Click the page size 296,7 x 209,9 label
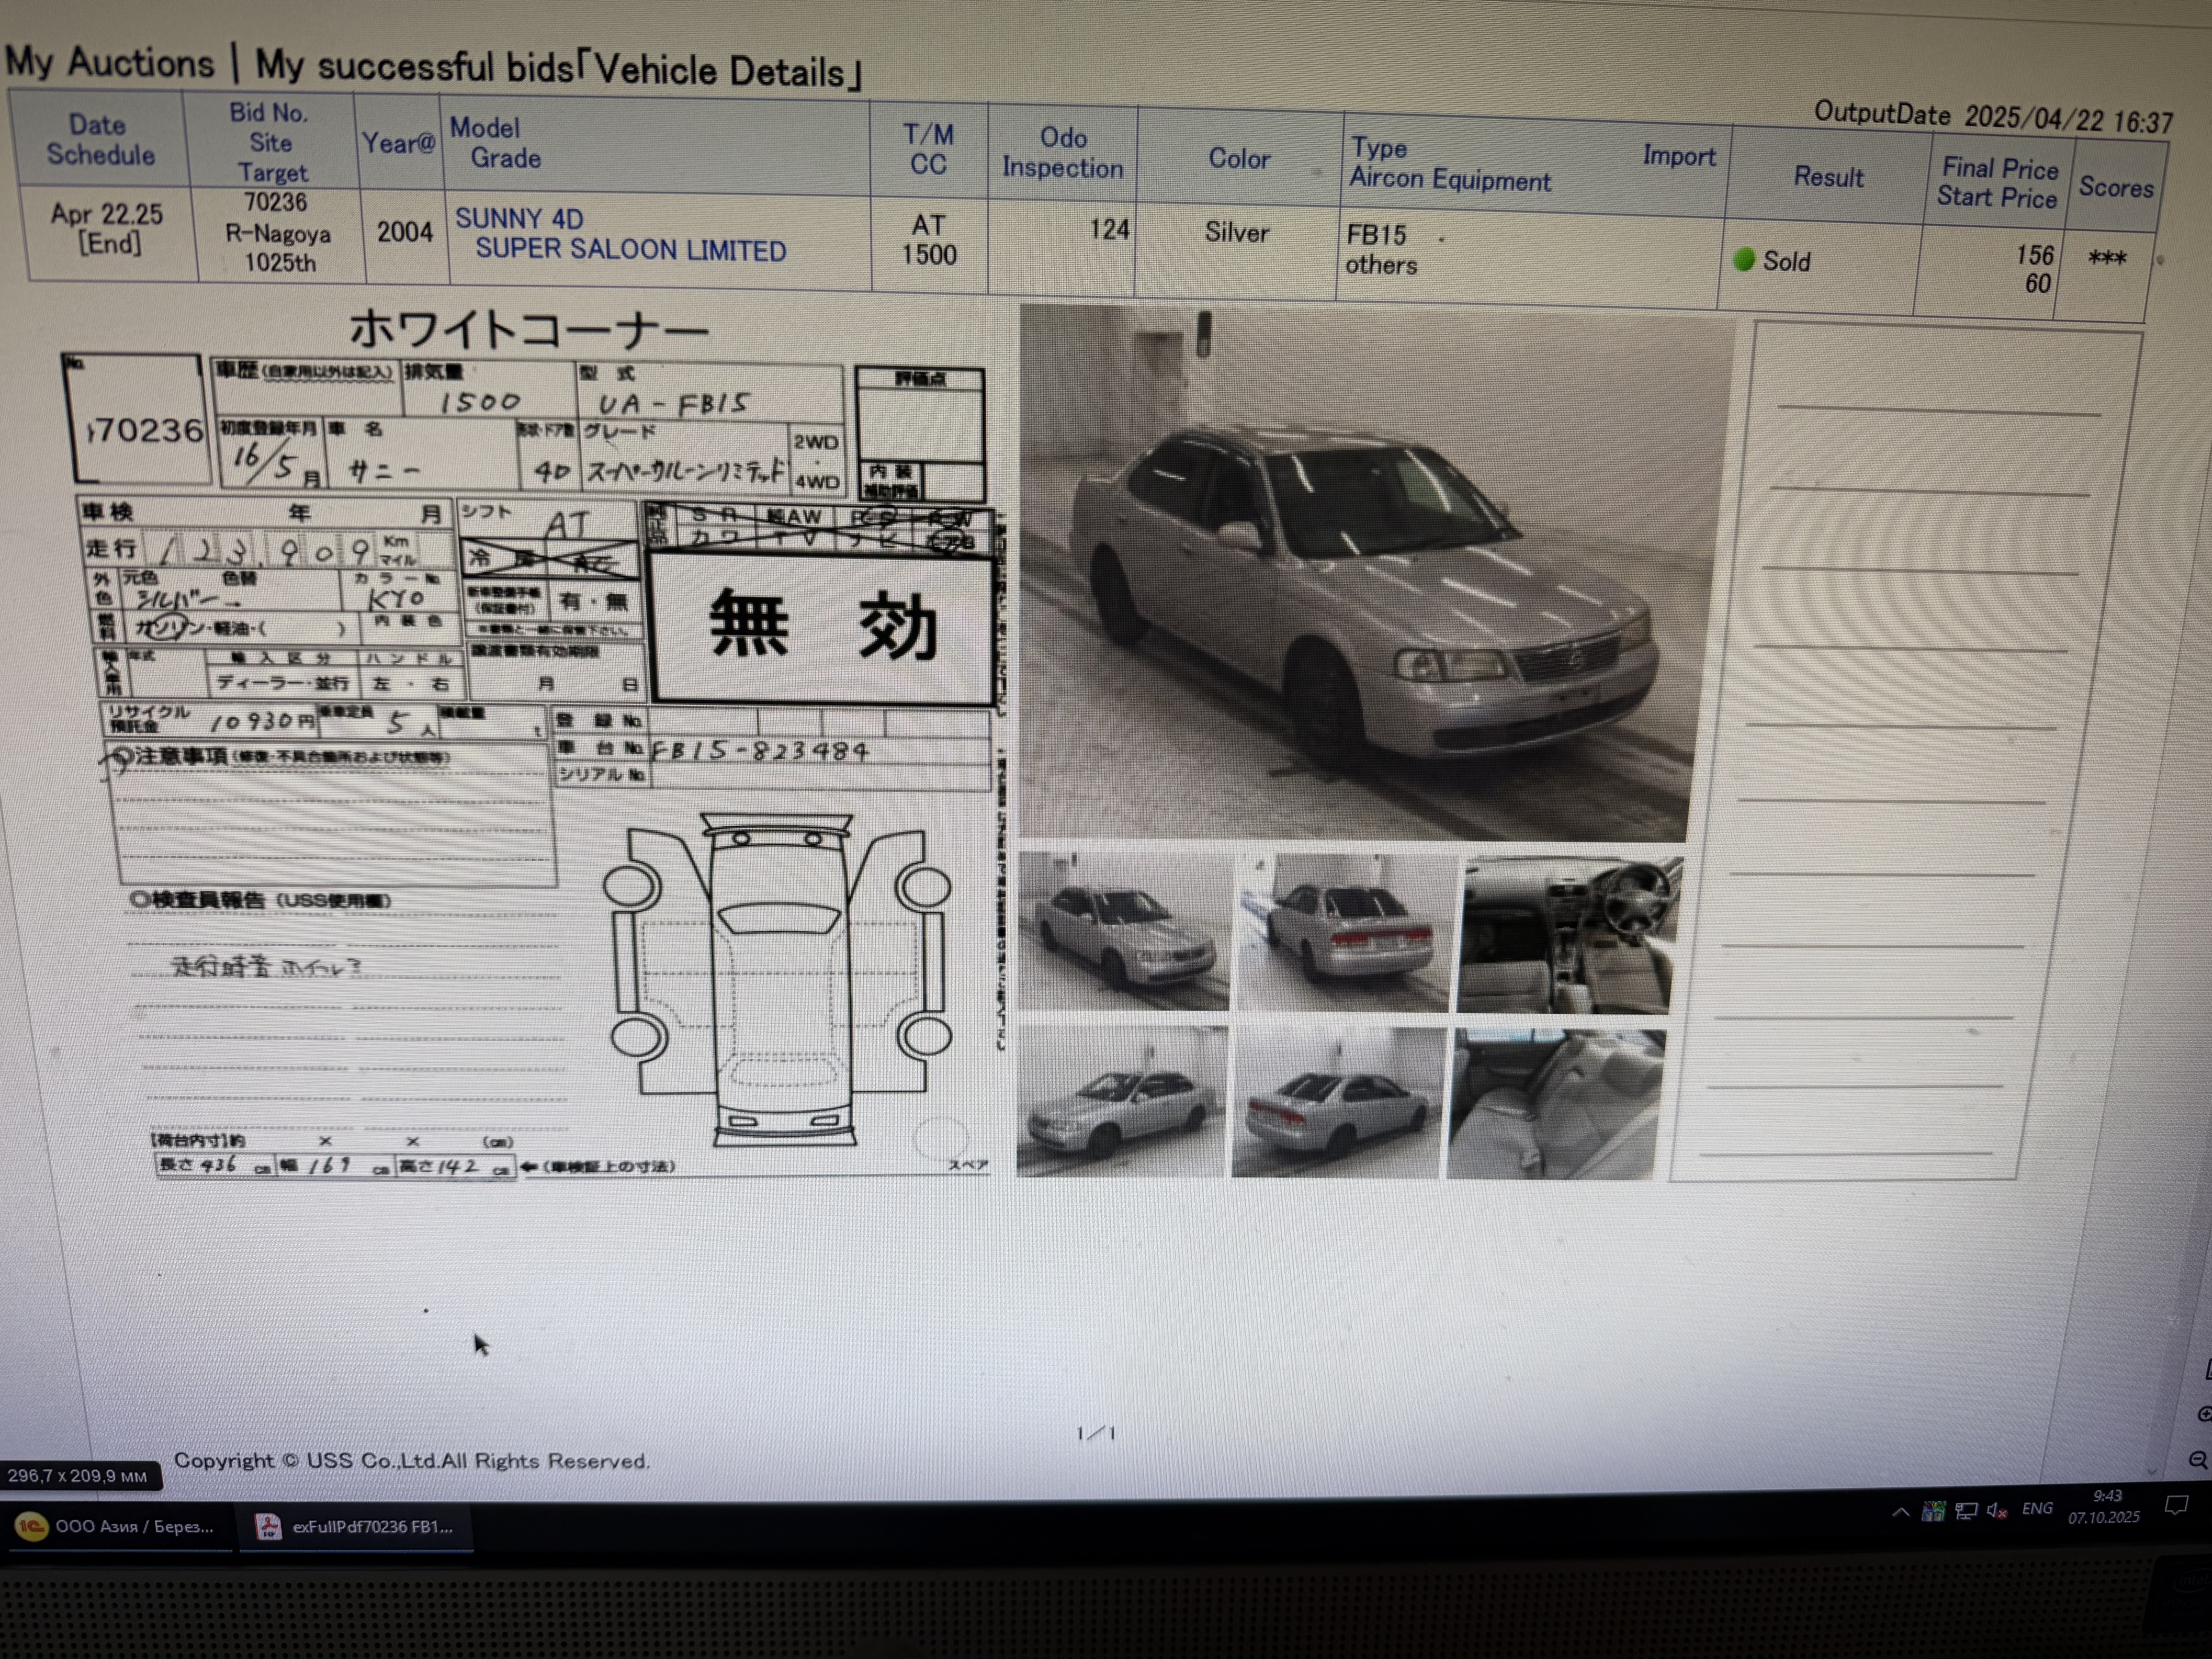The width and height of the screenshot is (2212, 1659). 78,1476
